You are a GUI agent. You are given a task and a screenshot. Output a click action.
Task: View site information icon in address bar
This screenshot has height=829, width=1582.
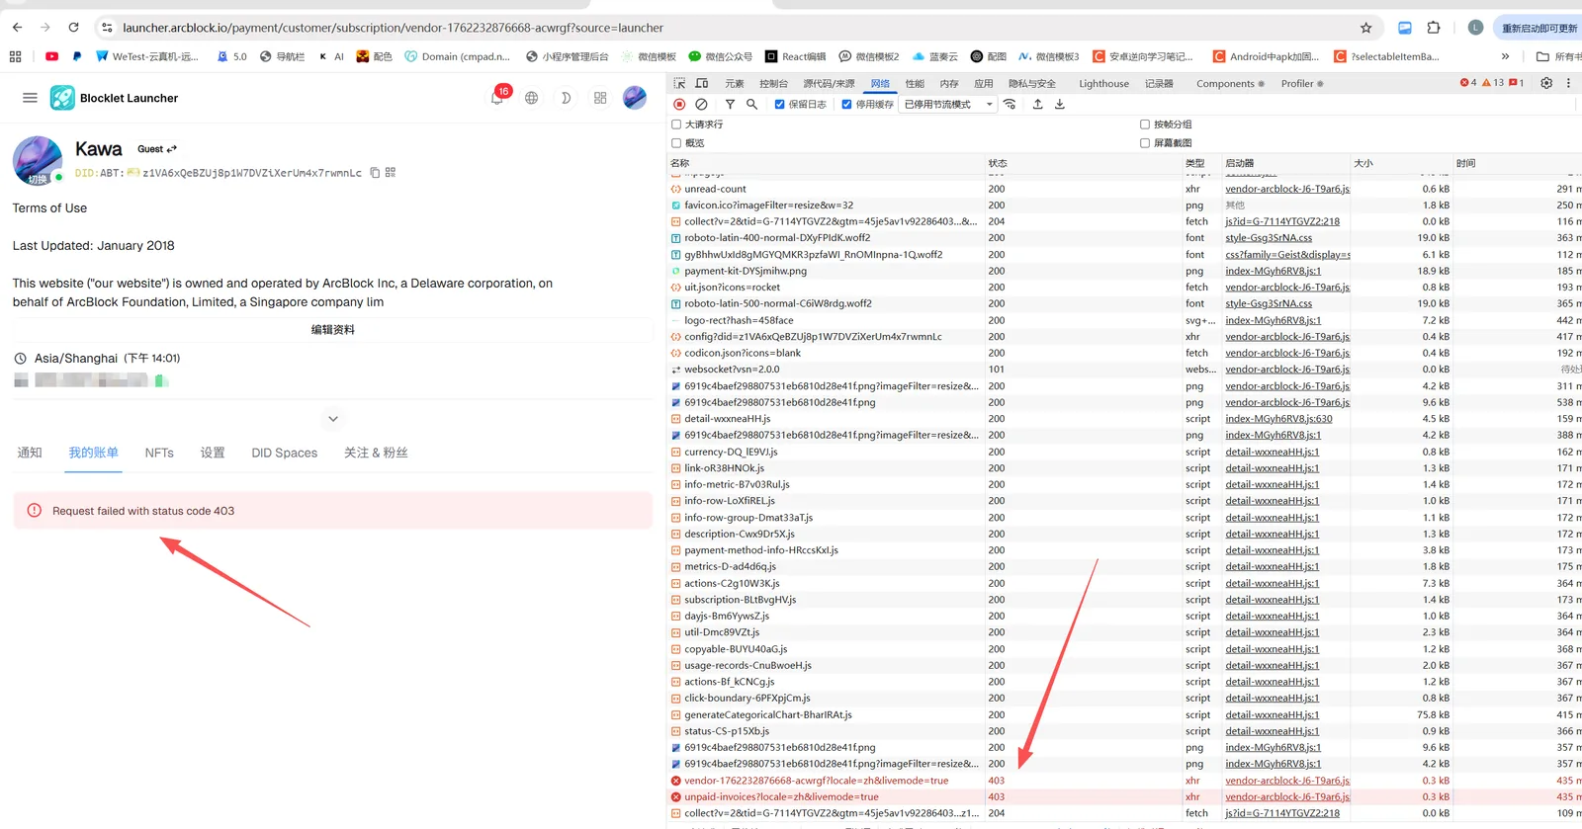(107, 28)
